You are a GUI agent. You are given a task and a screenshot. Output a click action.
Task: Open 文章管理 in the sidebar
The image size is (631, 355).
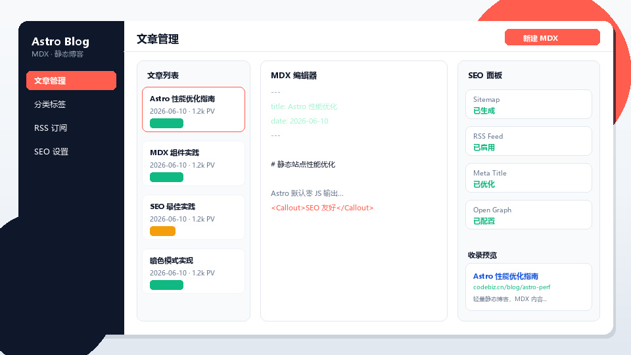(x=71, y=80)
